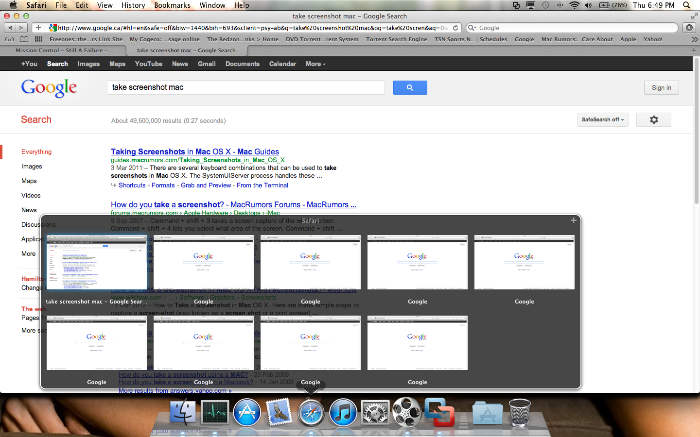
Task: Open How do you take a screenshot result
Action: [x=233, y=204]
